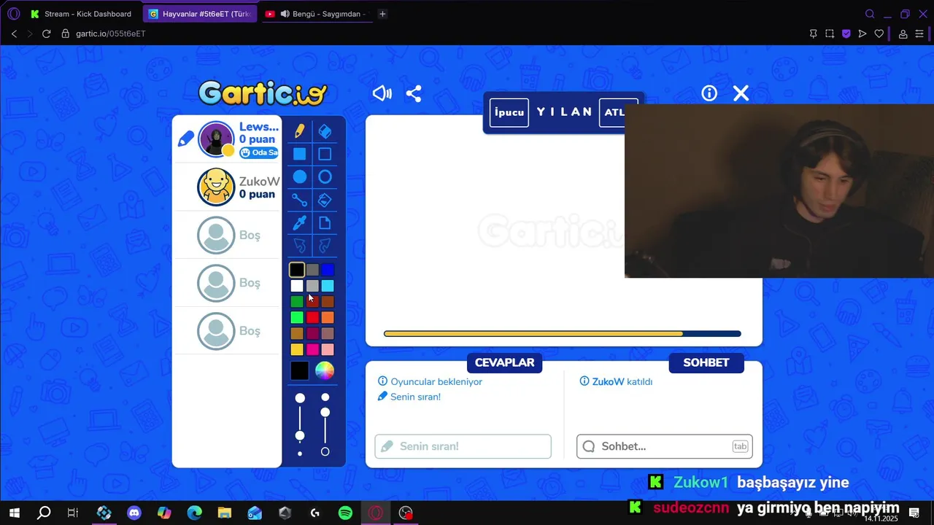Open the rainbow custom color wheel
This screenshot has width=934, height=525.
click(325, 371)
